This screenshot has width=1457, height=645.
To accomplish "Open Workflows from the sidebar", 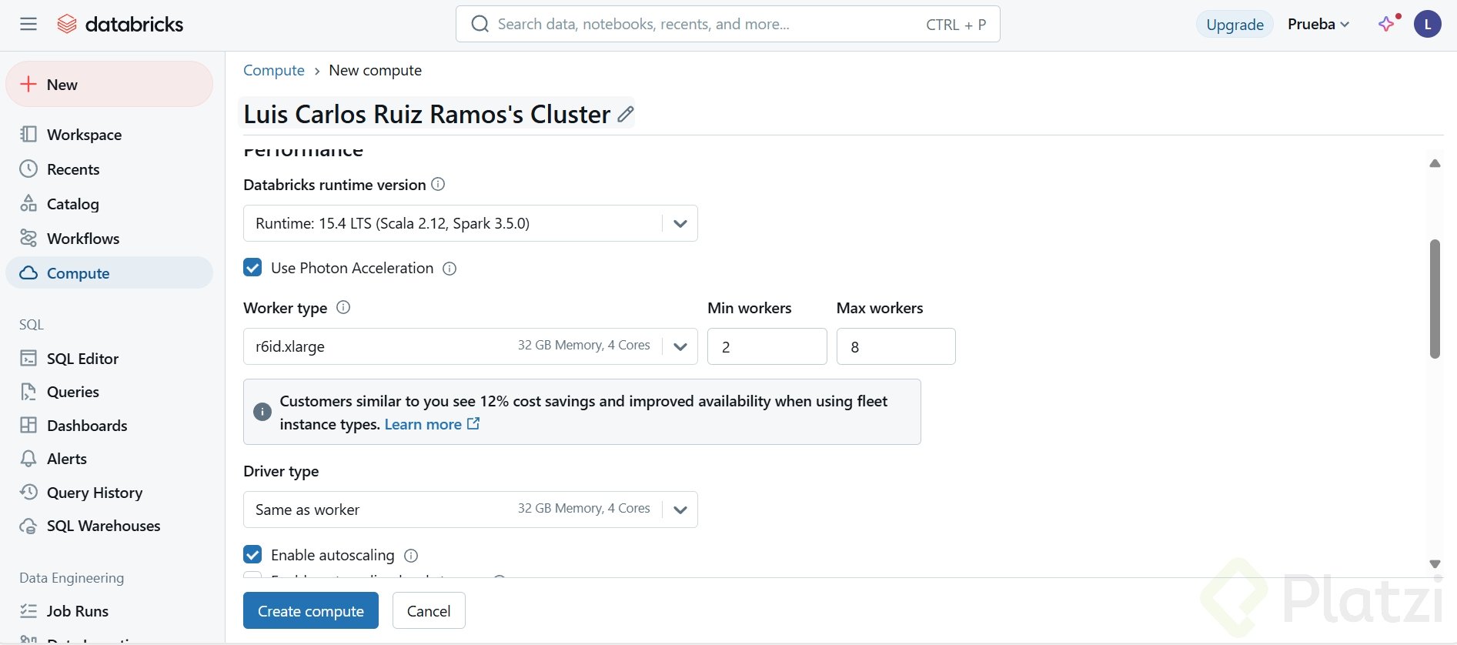I will pyautogui.click(x=82, y=239).
